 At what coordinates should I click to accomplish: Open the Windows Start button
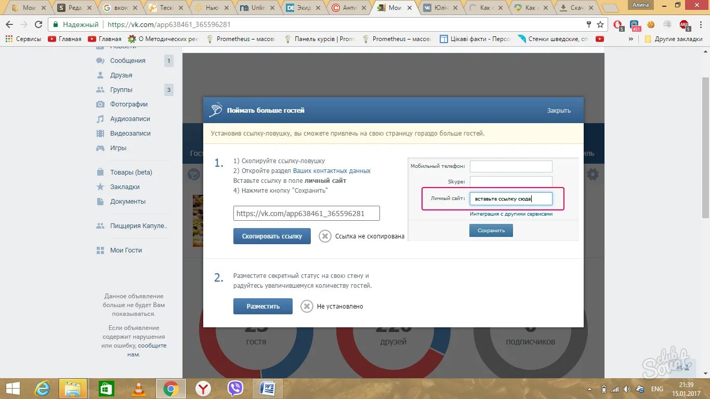coord(12,389)
